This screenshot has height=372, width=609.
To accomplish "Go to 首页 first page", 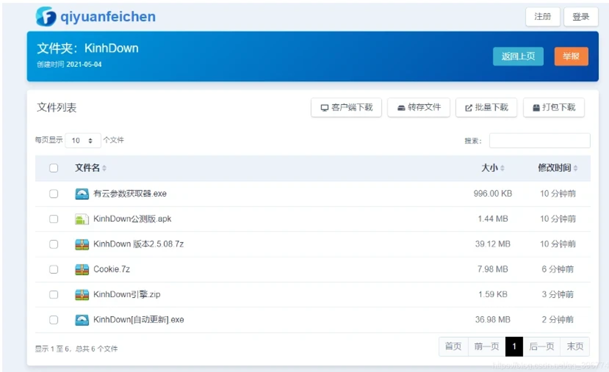I will click(453, 346).
